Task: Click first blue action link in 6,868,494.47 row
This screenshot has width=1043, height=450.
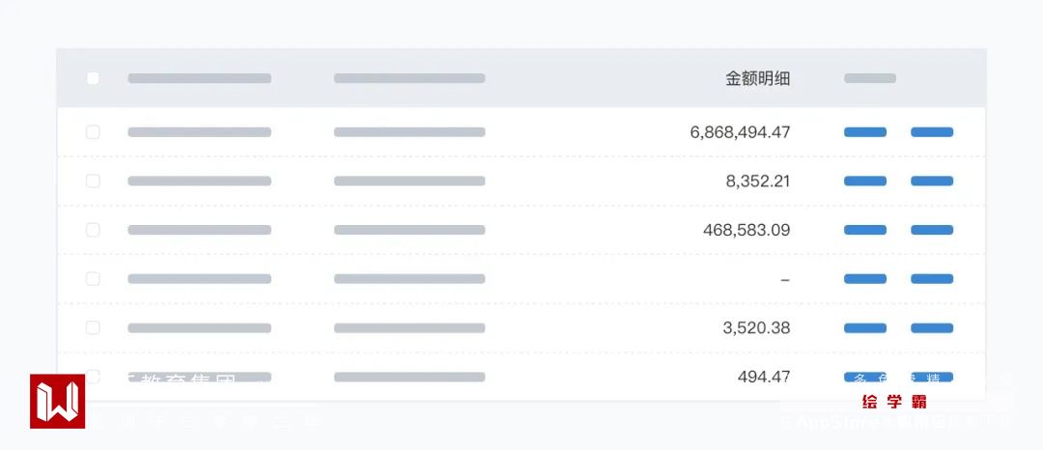Action: tap(865, 132)
